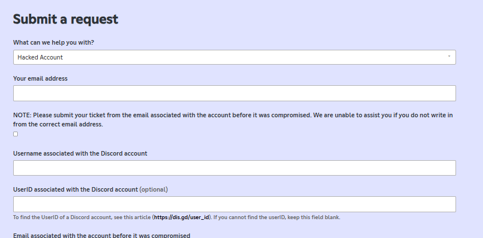This screenshot has width=483, height=238.
Task: Click the 'from the correct email address.' line
Action: tap(58, 124)
